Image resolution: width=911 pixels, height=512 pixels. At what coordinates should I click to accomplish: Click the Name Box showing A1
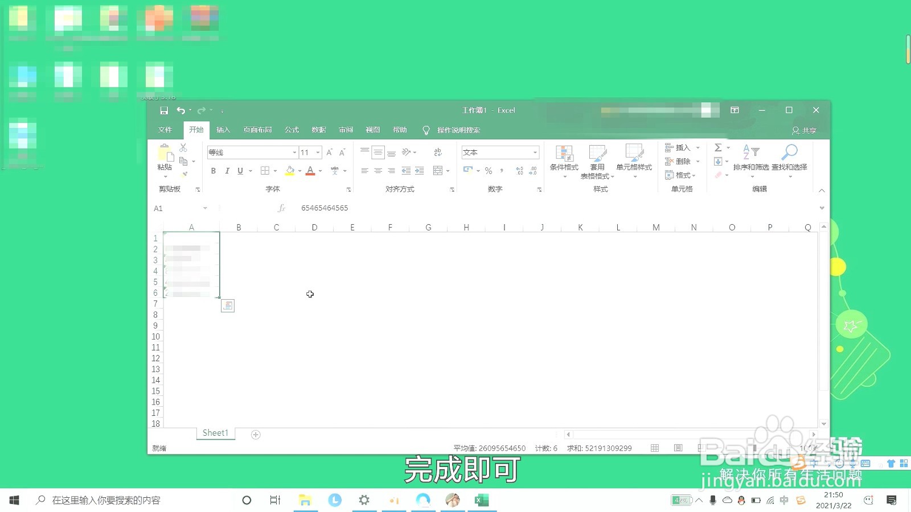181,208
